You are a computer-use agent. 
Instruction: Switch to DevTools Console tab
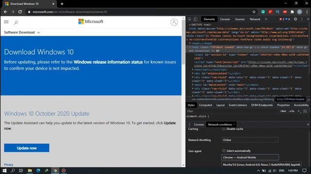225,19
